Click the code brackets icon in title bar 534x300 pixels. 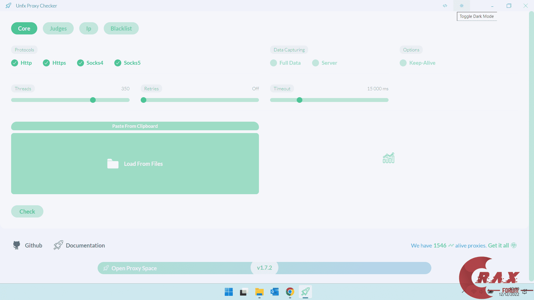pos(445,6)
